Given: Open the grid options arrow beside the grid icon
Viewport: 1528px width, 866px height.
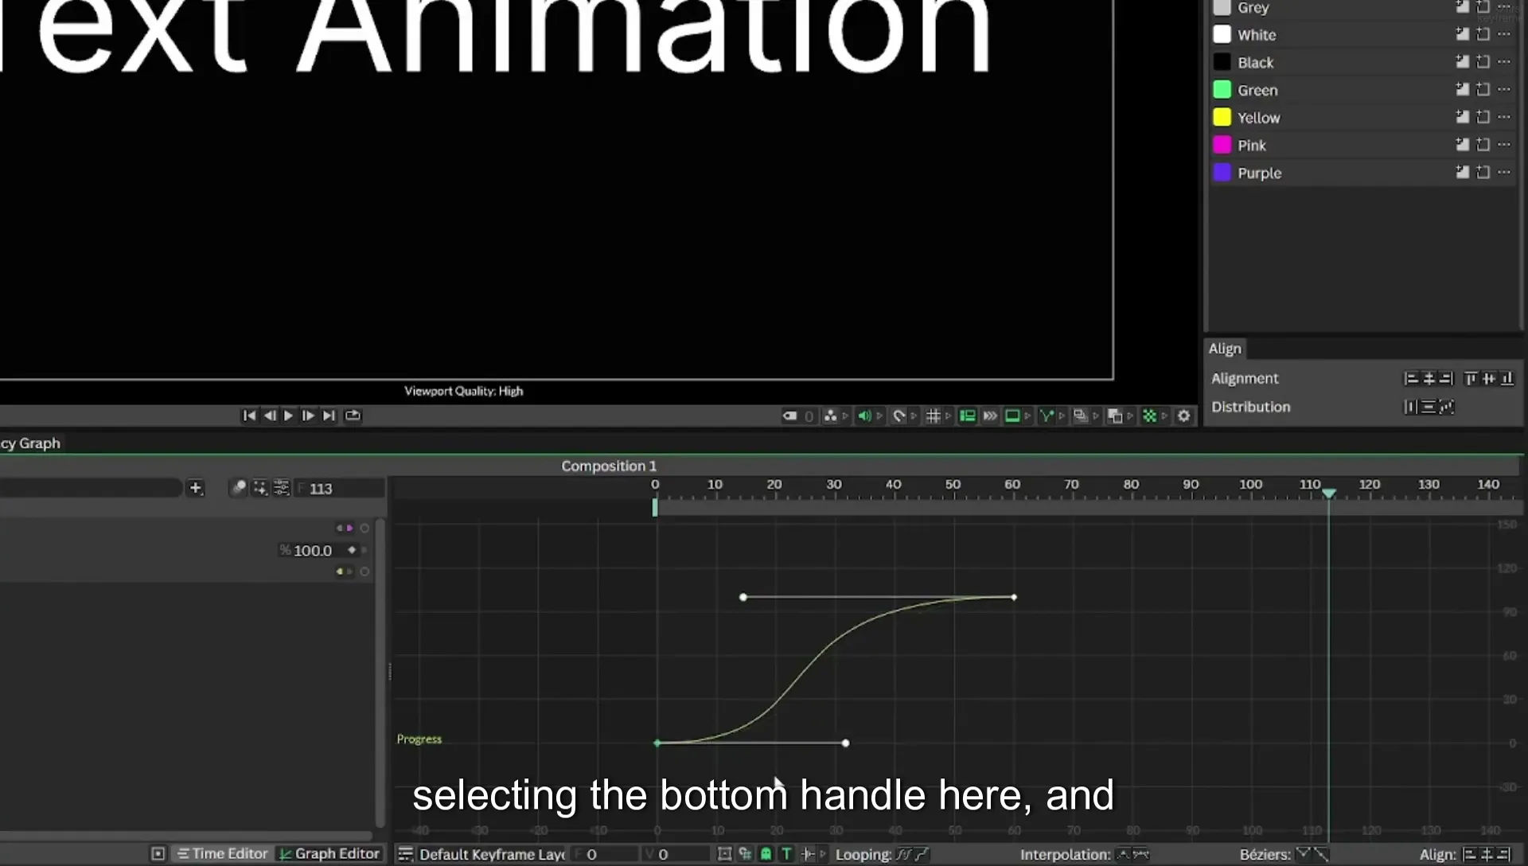Looking at the screenshot, I should coord(948,415).
